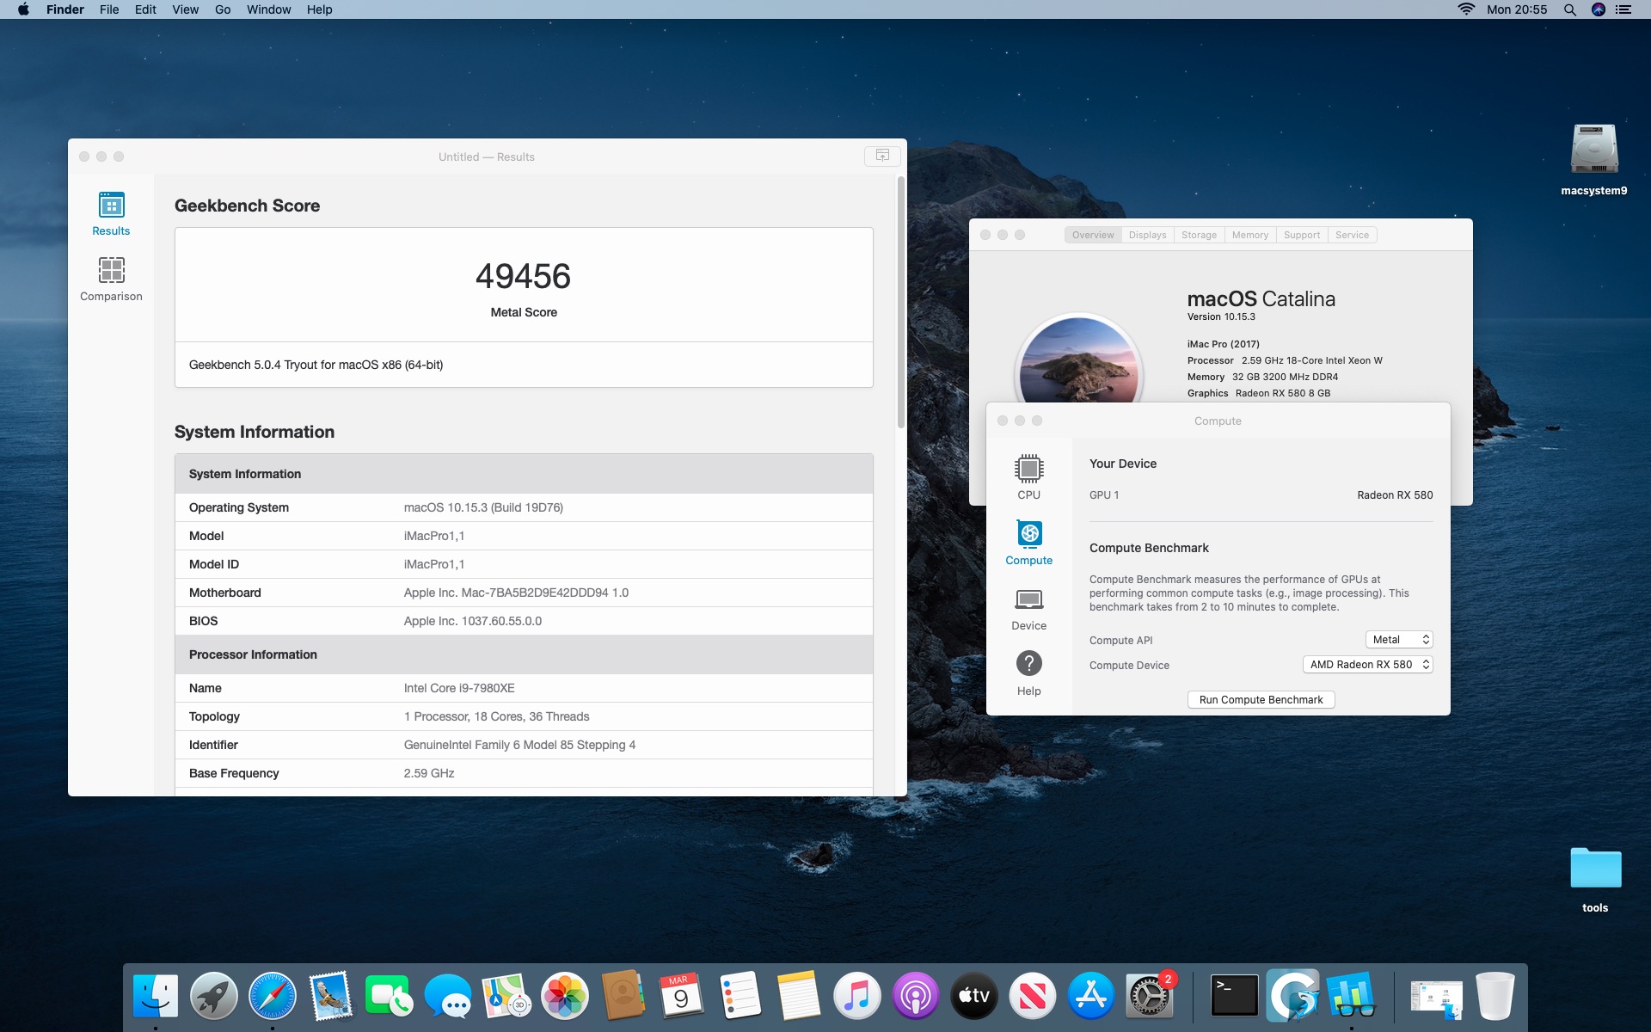This screenshot has height=1032, width=1651.
Task: Switch to the Memory tab
Action: [x=1249, y=235]
